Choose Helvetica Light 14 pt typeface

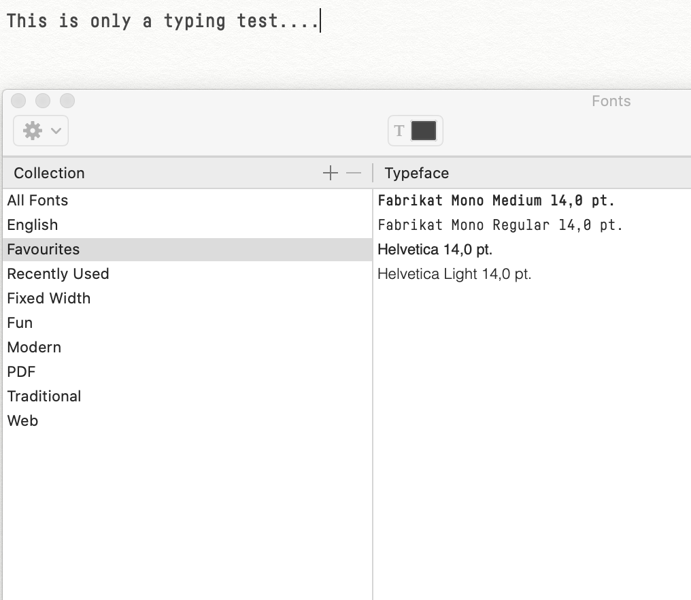pos(454,274)
